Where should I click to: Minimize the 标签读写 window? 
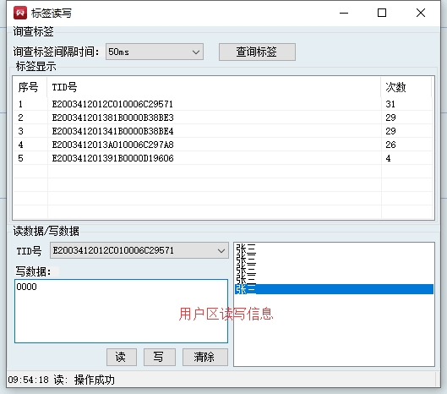point(344,13)
